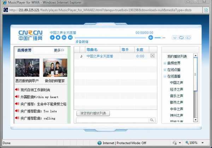Click the playback progress bar
The height and width of the screenshot is (148, 212).
pos(110,38)
